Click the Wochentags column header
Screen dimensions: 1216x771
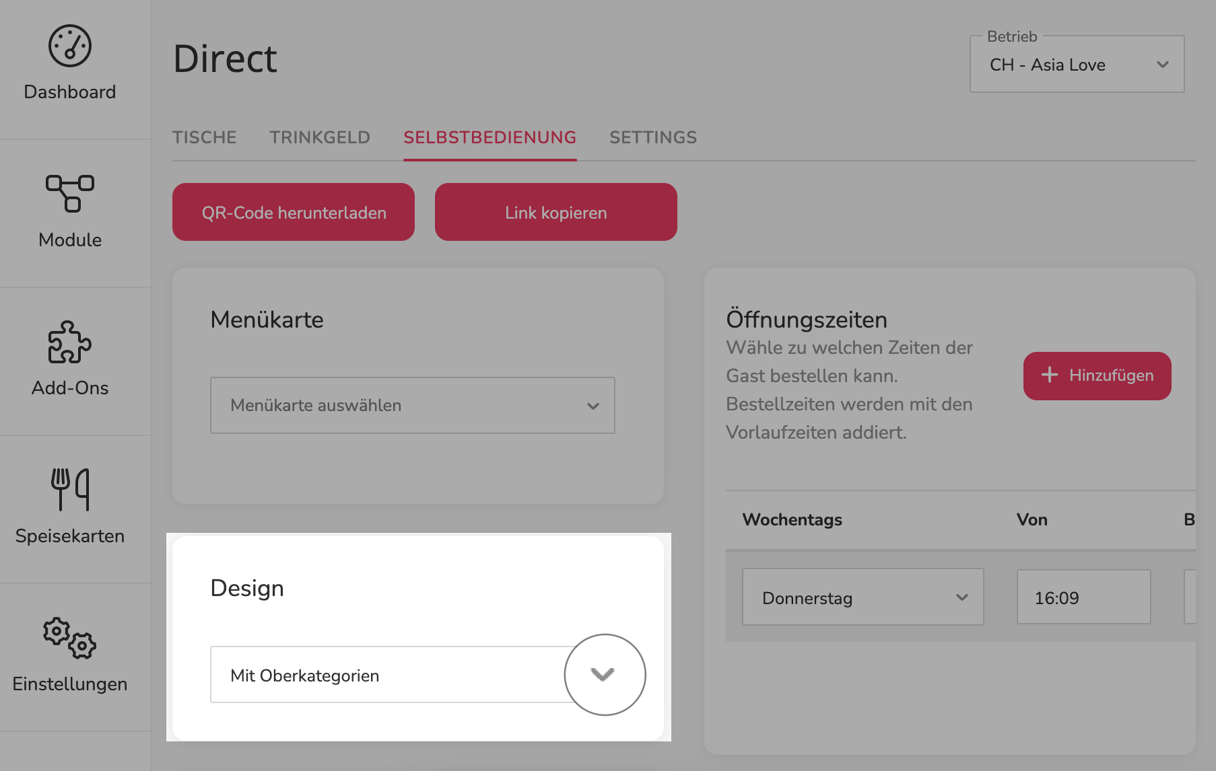pos(792,519)
